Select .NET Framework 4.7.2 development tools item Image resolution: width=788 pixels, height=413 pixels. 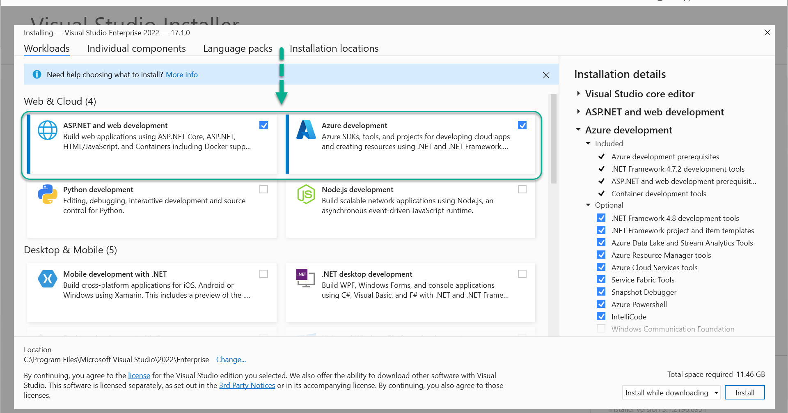[x=678, y=169]
